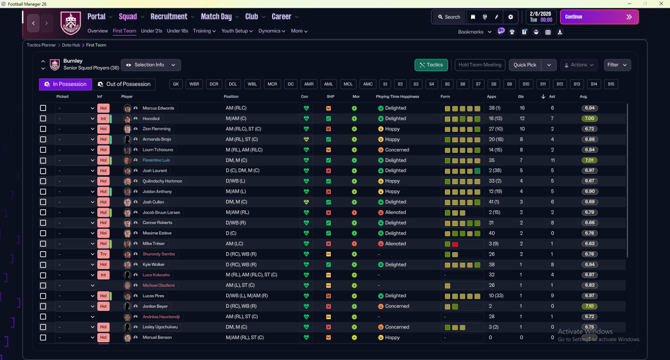Click Kyle Walker's player face portrait
Image resolution: width=670 pixels, height=360 pixels.
point(127,265)
